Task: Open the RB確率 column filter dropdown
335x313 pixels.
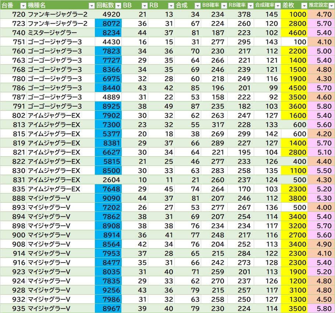Action: 251,6
